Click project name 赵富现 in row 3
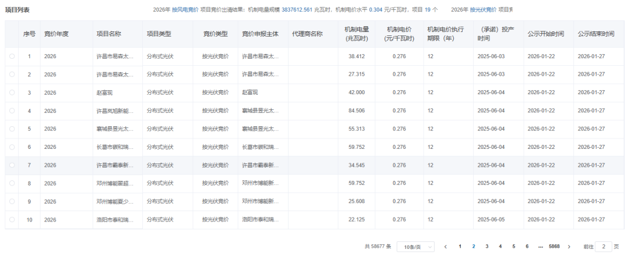 coord(104,92)
